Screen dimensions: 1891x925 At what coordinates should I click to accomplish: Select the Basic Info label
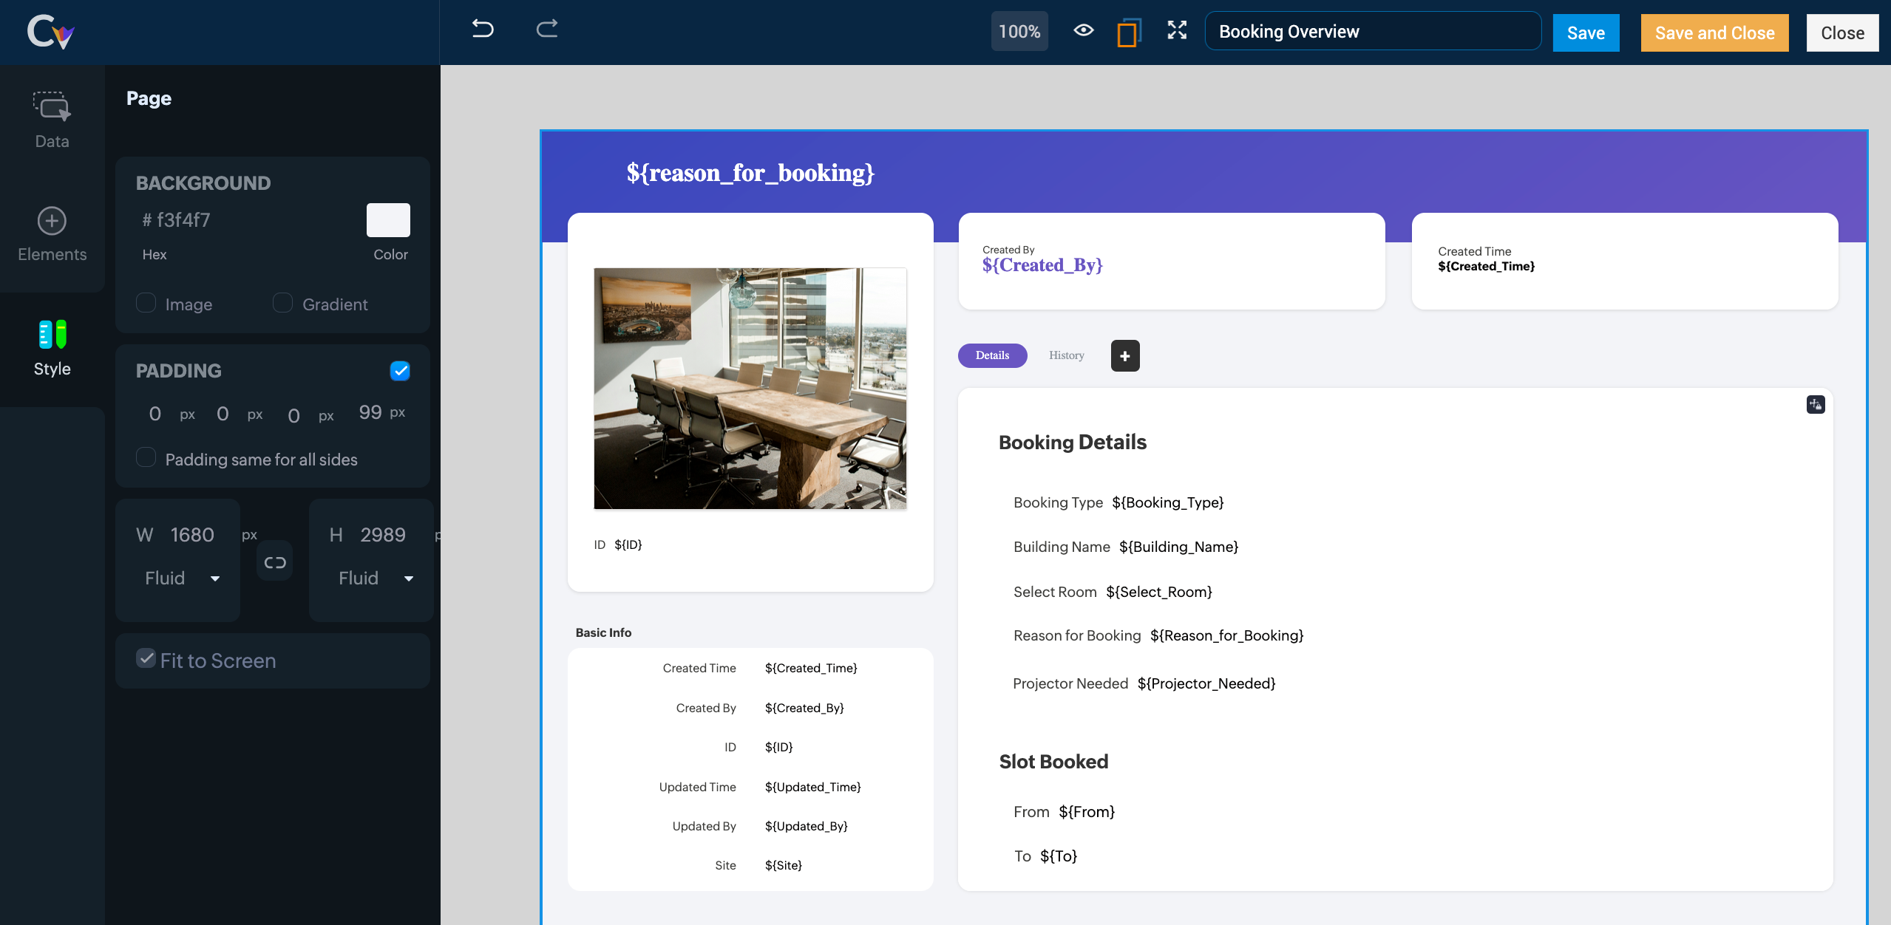click(x=603, y=632)
